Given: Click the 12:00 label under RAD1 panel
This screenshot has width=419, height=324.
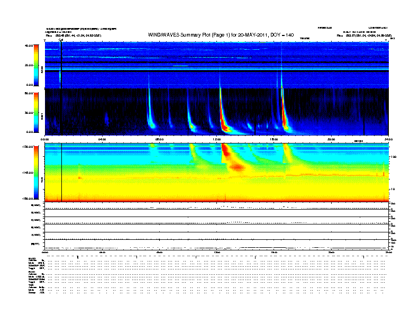Looking at the screenshot, I should coord(217,139).
